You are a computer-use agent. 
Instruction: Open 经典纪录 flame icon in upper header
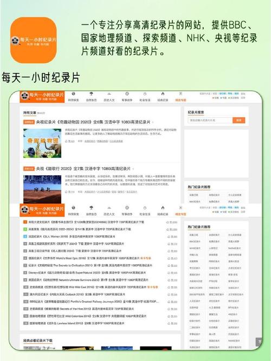pyautogui.click(x=163, y=94)
